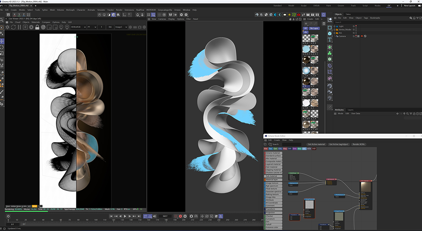Click Render AOVs button
This screenshot has width=422, height=231.
(x=358, y=144)
